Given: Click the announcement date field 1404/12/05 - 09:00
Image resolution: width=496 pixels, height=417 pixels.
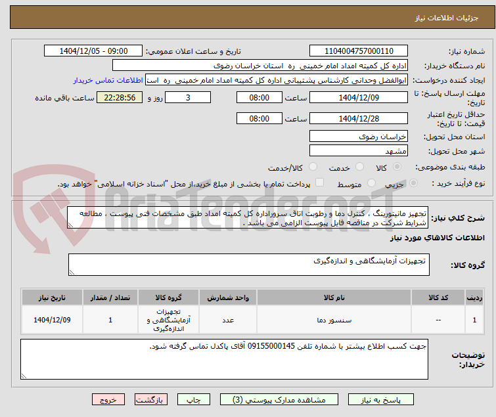Looking at the screenshot, I should pyautogui.click(x=93, y=51).
